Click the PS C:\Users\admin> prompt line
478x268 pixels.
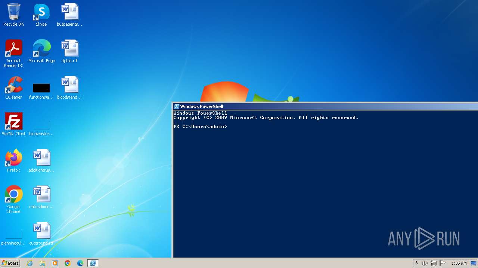pyautogui.click(x=200, y=127)
